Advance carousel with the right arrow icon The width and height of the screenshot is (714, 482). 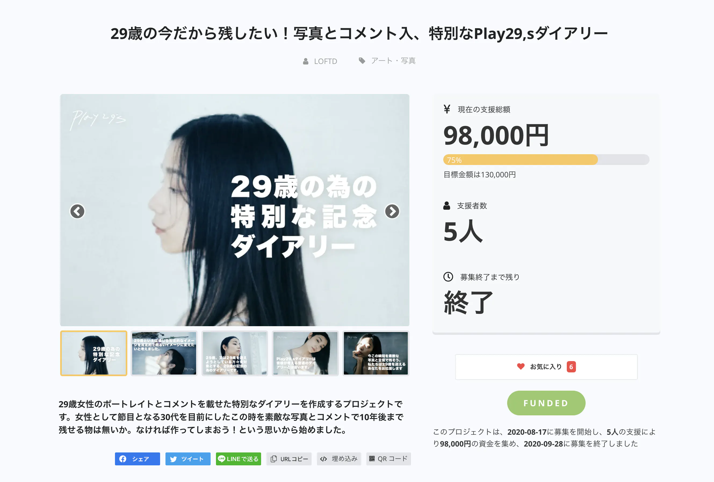(x=392, y=211)
